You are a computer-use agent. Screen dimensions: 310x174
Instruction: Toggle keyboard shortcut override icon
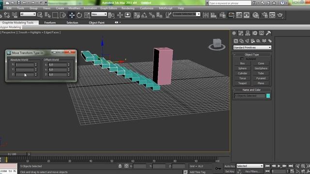click(127, 15)
